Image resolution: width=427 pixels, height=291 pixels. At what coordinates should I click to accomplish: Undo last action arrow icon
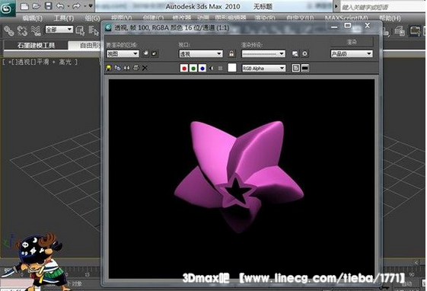coord(60,6)
